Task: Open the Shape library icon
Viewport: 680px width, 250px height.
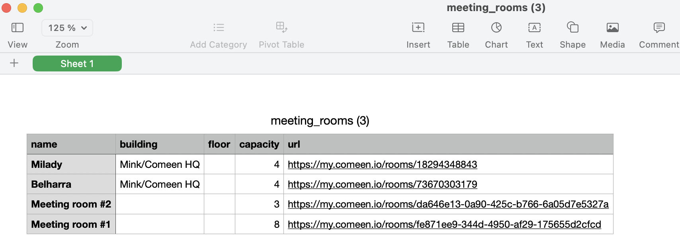Action: tap(573, 27)
